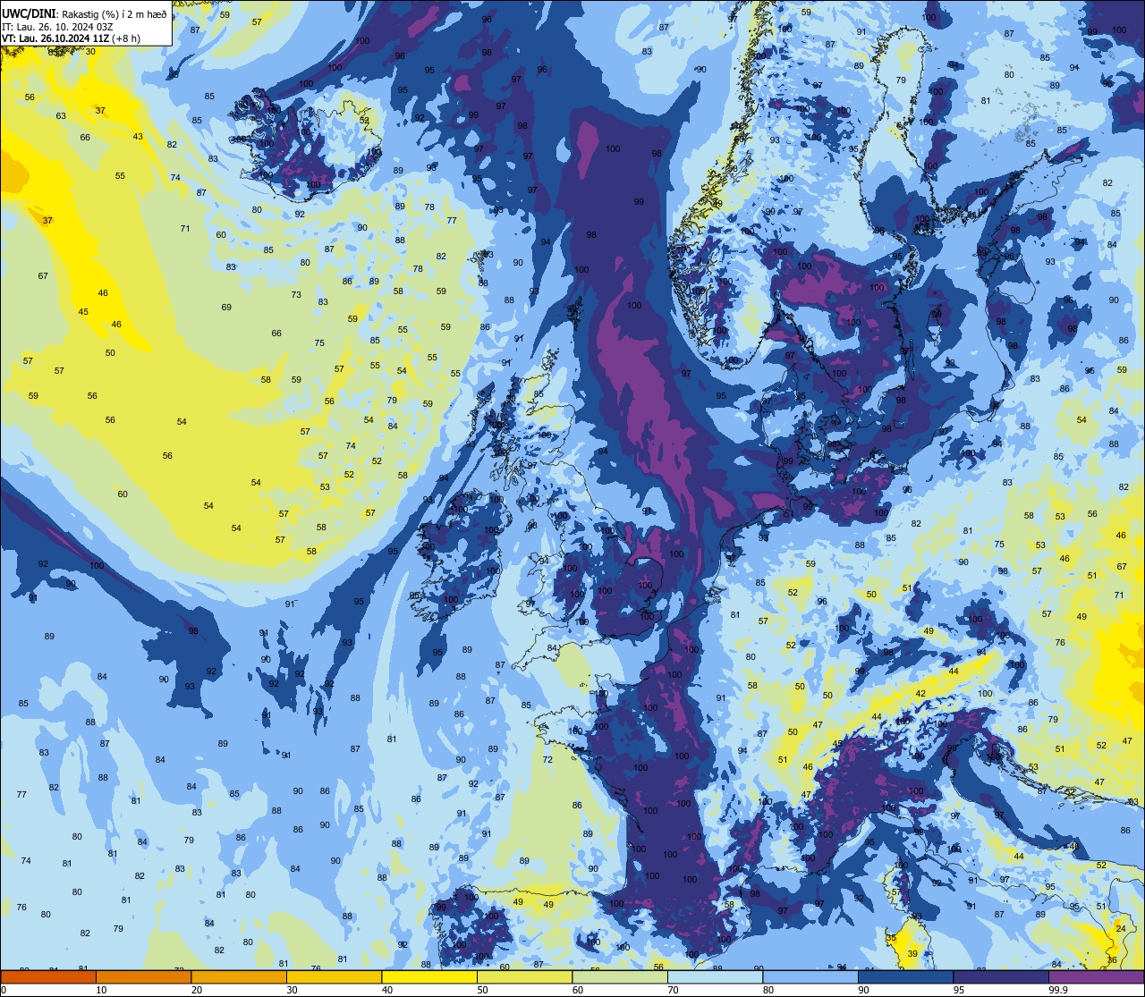Click the map value 43
Viewport: 1145px width, 997px height.
click(x=138, y=136)
